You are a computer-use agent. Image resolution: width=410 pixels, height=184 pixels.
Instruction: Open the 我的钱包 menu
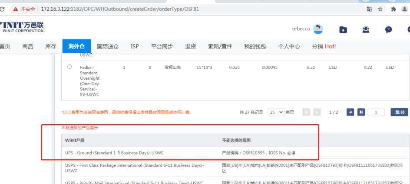255,46
